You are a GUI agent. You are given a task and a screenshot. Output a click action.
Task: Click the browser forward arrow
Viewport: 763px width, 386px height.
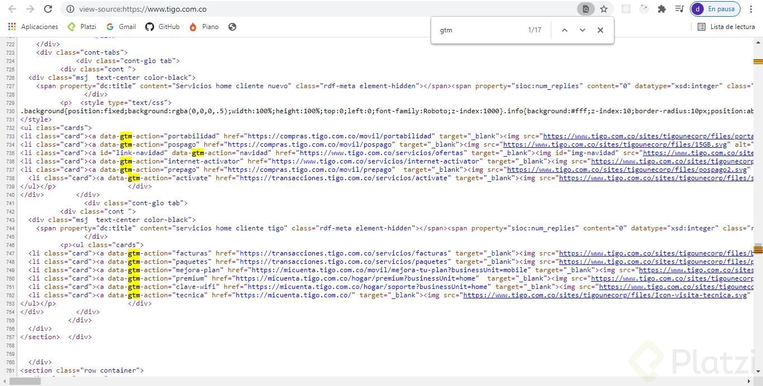[x=30, y=9]
